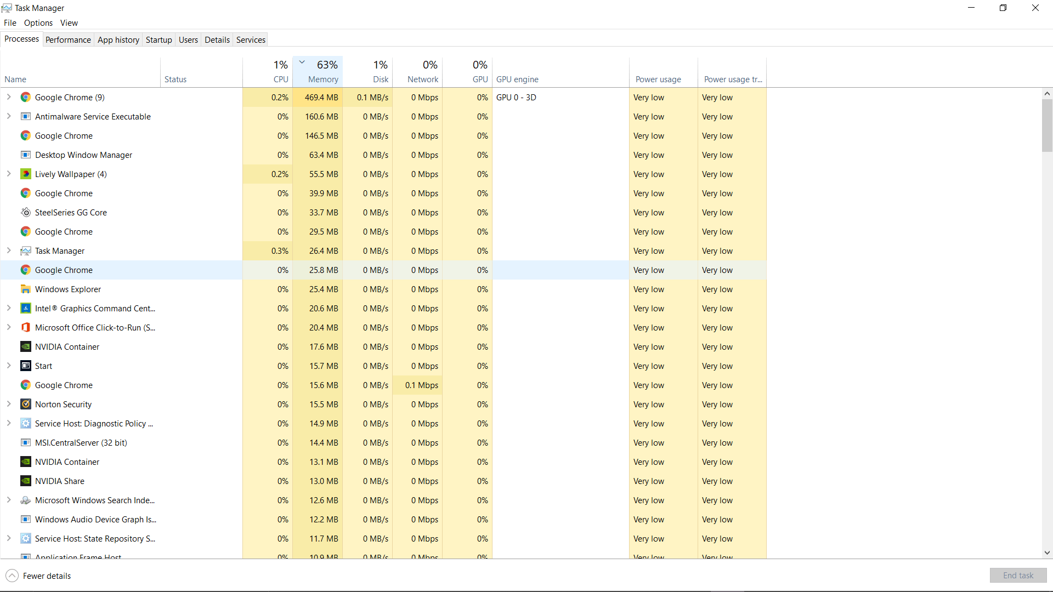Expand the Task Manager process row

coord(9,251)
